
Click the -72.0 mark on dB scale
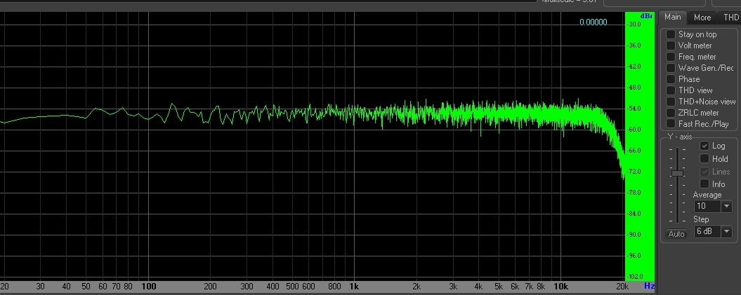(635, 172)
